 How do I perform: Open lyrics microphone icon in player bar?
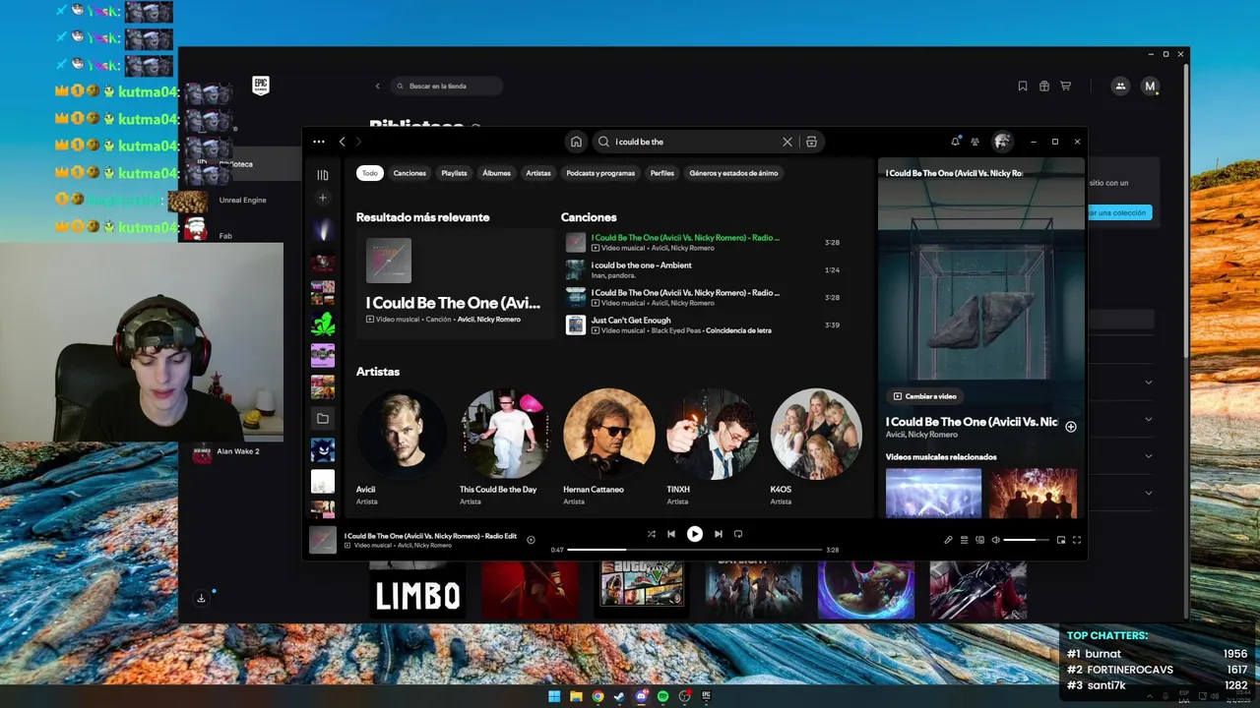pyautogui.click(x=948, y=540)
